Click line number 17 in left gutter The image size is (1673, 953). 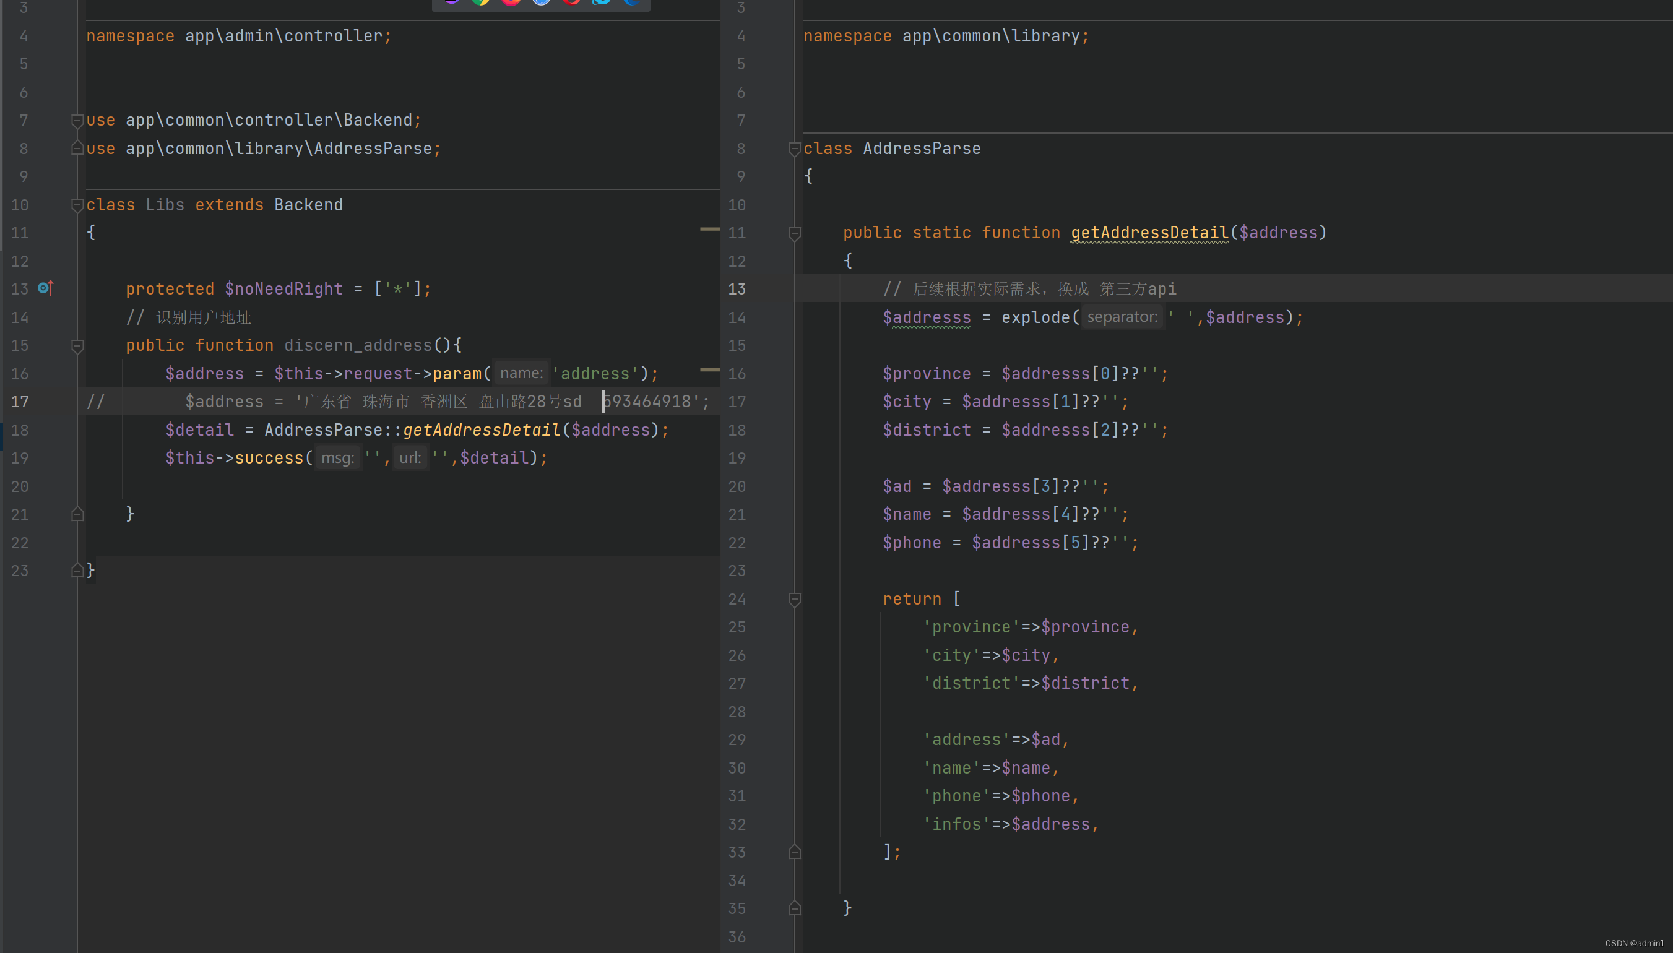[20, 402]
